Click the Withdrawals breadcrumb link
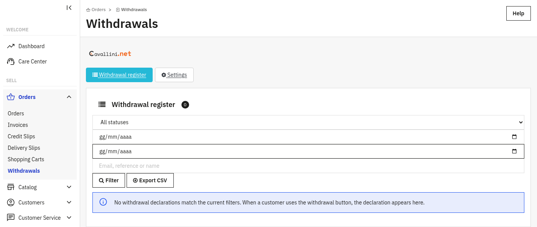This screenshot has height=227, width=537. click(131, 10)
